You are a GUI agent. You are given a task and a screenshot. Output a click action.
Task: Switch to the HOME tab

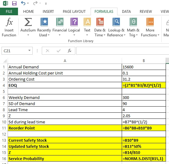29,11
